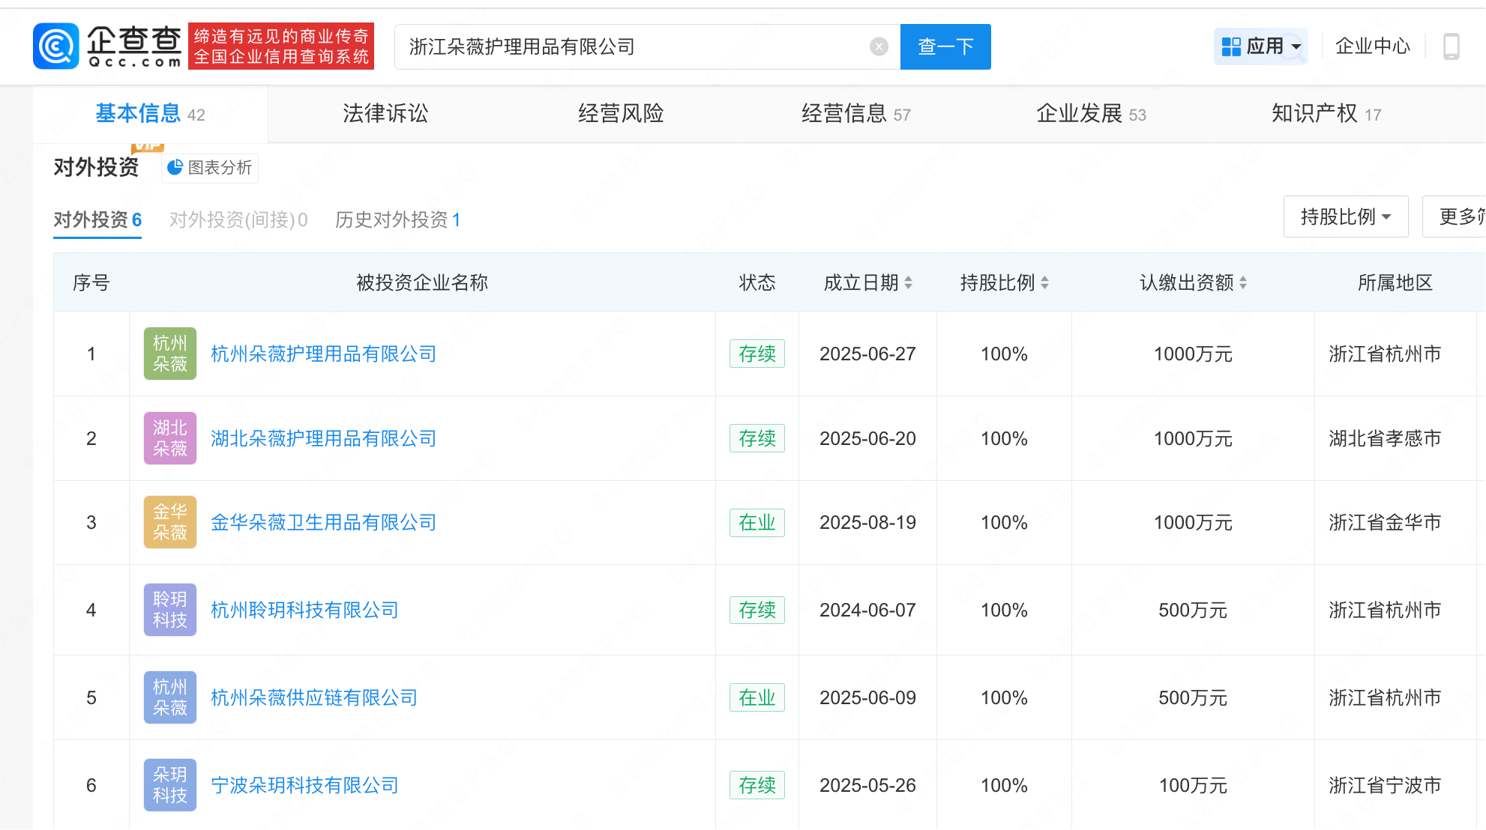Click pink 湖北朵薇 company logo thumbnail
1486x830 pixels.
coord(170,438)
